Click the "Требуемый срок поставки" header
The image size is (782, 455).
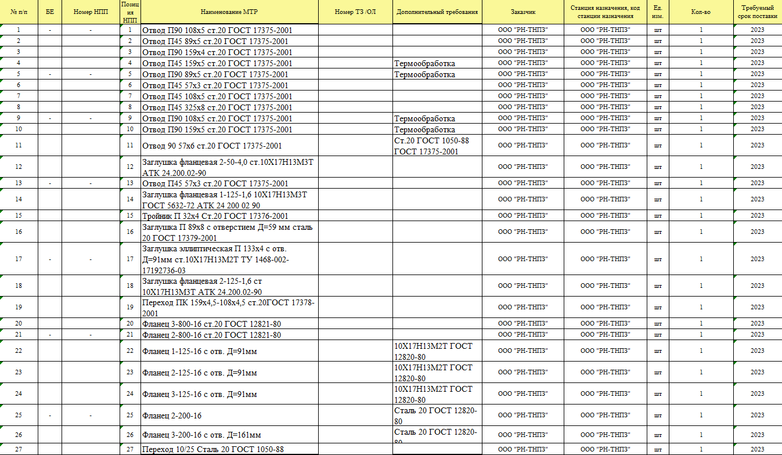point(758,12)
